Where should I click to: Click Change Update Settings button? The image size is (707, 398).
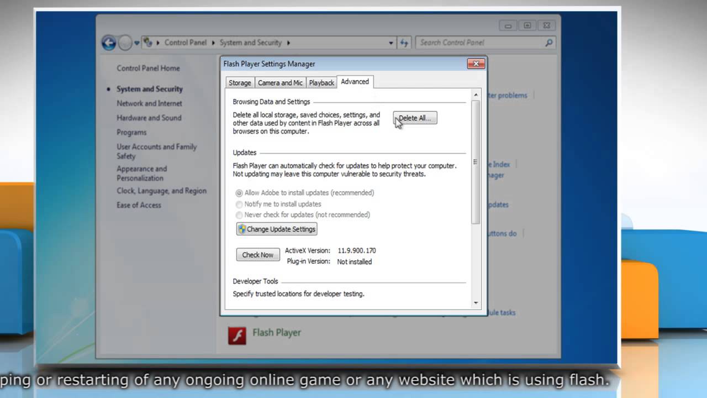(x=277, y=229)
